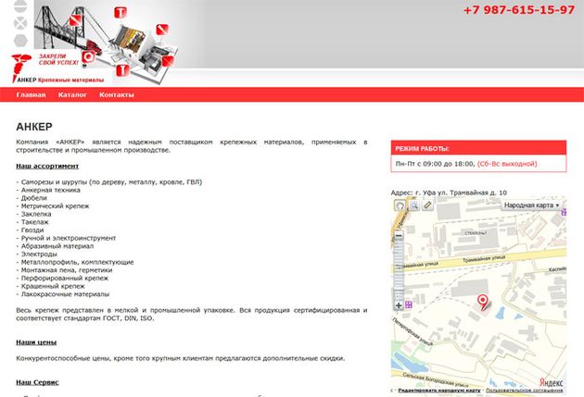Click the phone number +7 987-615-15-97
Screen dimensions: 584x397
tap(519, 9)
